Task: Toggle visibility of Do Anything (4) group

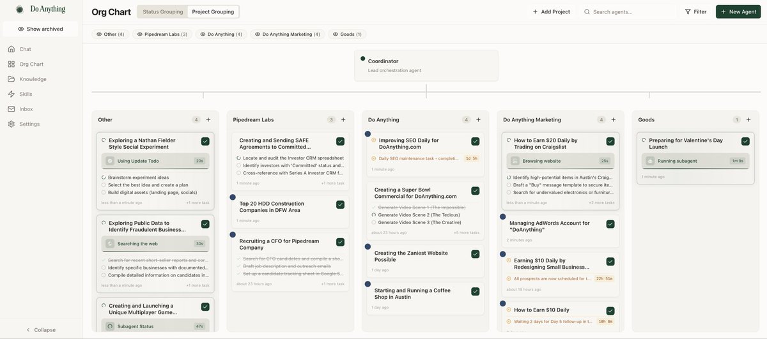Action: [x=221, y=34]
